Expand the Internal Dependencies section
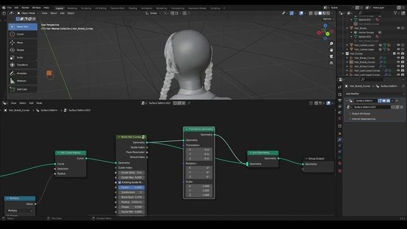407x229 pixels. pyautogui.click(x=363, y=119)
